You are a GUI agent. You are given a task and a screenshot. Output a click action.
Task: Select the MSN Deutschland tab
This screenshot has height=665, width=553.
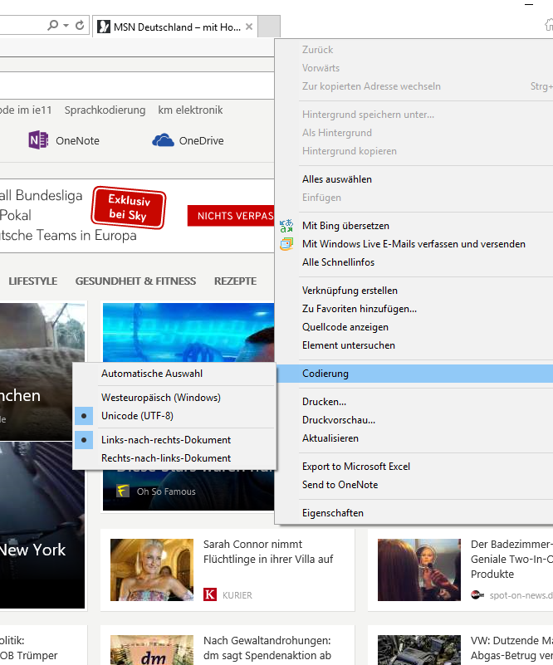[175, 27]
